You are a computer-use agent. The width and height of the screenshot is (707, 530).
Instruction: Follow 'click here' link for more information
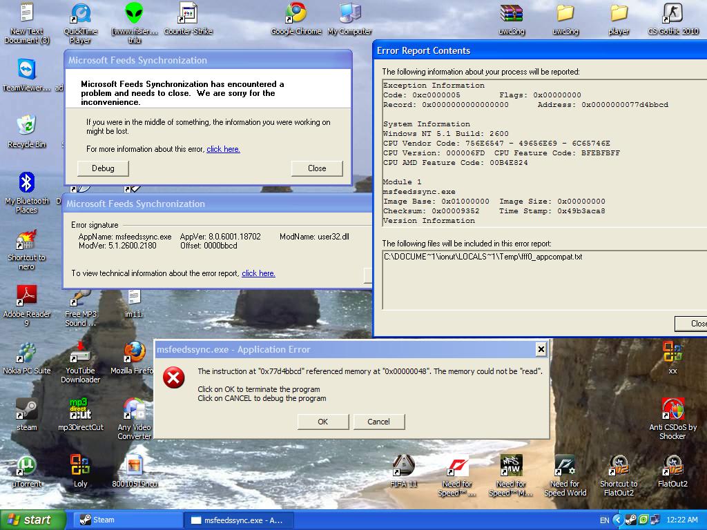pyautogui.click(x=223, y=149)
